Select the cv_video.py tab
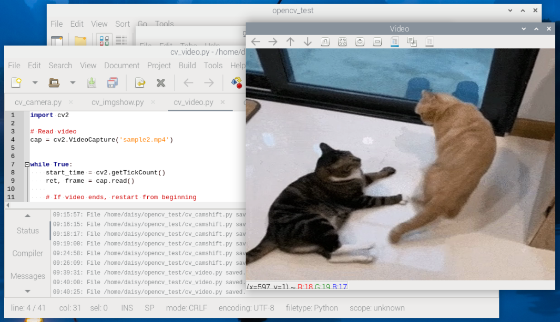Viewport: 560px width, 322px height. [193, 102]
